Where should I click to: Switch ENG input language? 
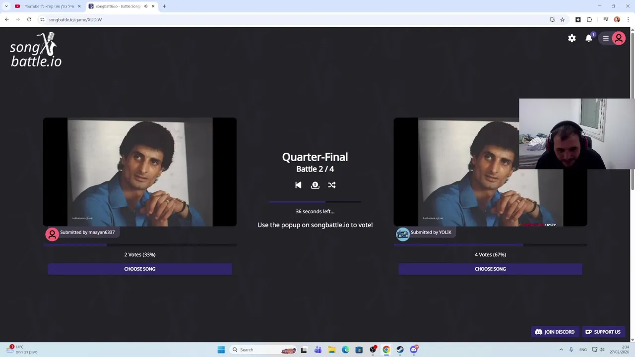pos(583,350)
